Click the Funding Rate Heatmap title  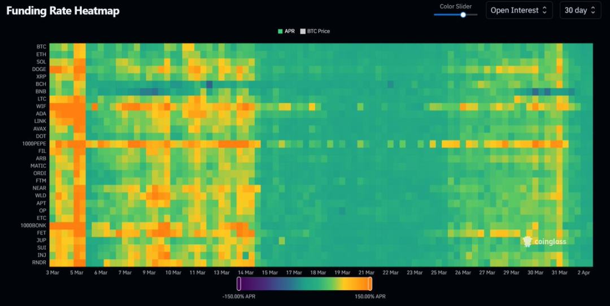pos(63,11)
